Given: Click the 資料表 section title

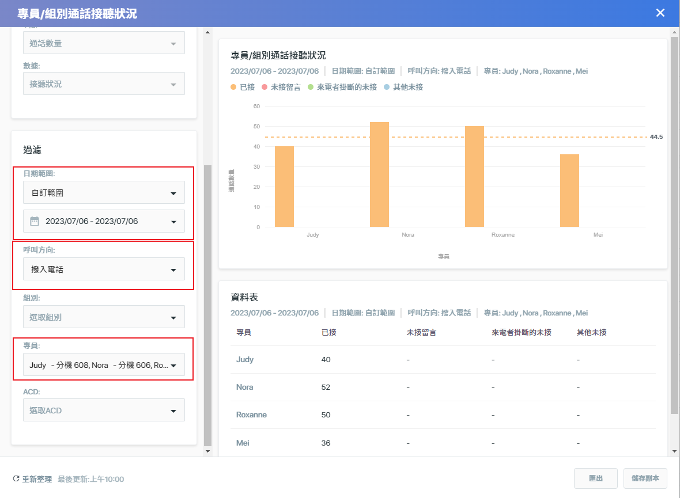Looking at the screenshot, I should pos(244,297).
